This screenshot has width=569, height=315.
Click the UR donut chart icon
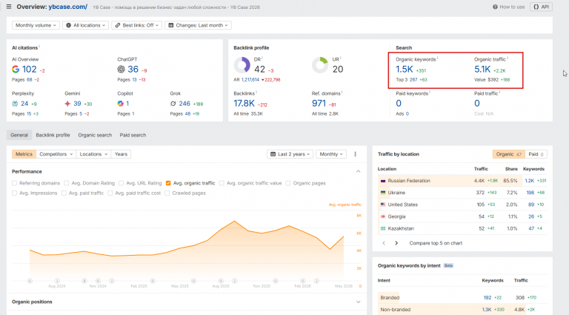[x=320, y=65]
